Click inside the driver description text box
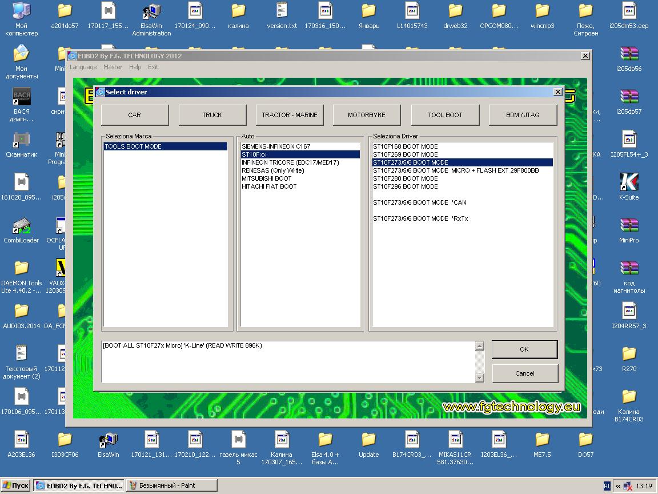658x494 pixels. click(x=288, y=362)
